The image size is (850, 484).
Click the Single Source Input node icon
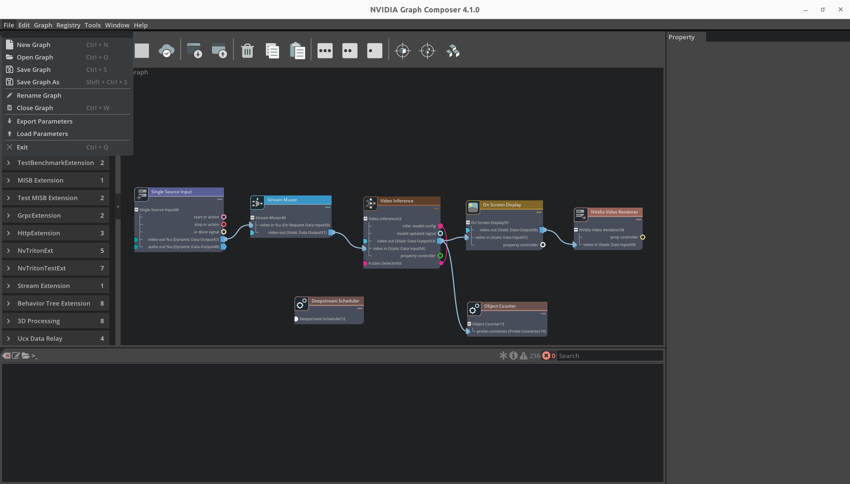(142, 194)
